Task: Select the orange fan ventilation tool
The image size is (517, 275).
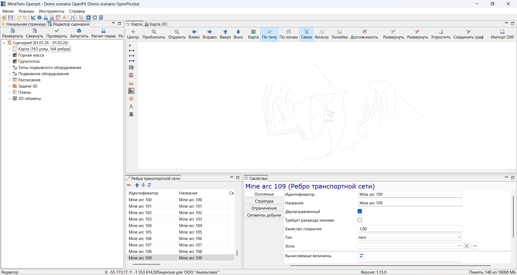Action: [x=131, y=99]
